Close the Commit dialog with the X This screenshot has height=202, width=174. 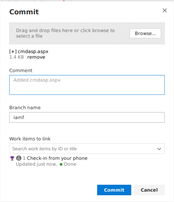tap(165, 11)
